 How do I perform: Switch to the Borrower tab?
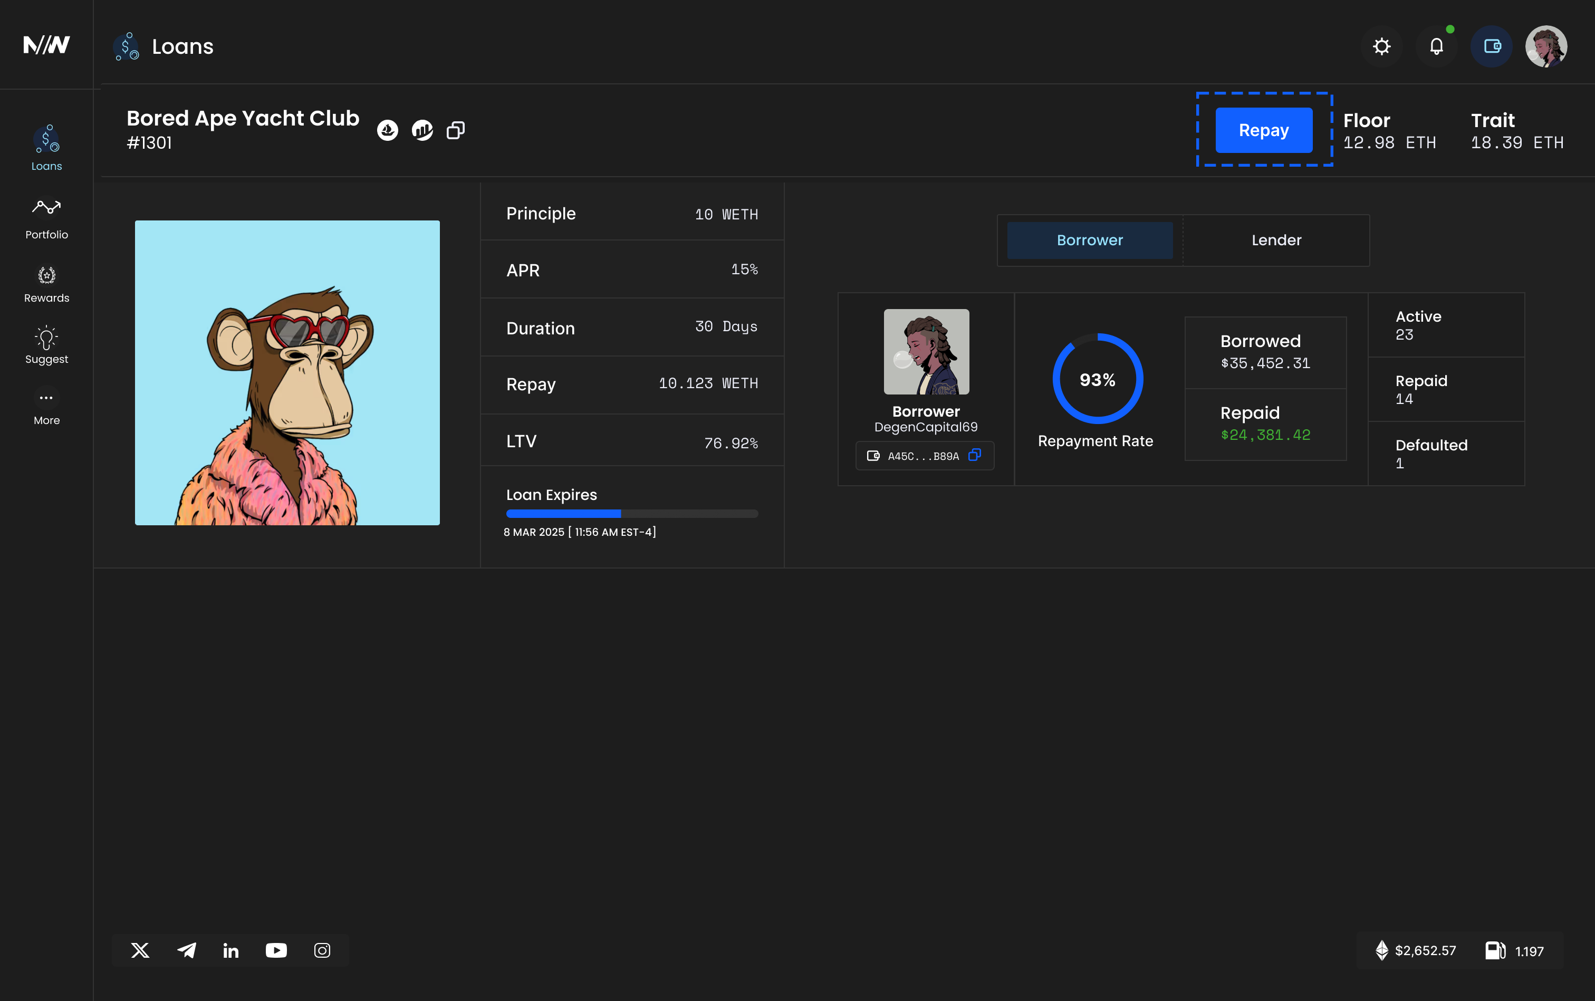1089,240
